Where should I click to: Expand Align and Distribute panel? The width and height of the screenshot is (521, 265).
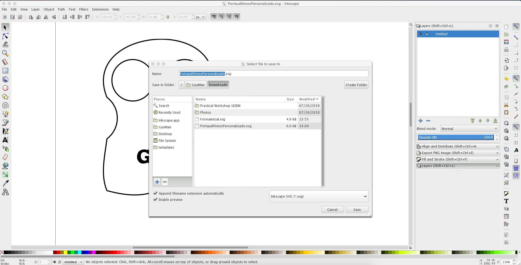click(458, 146)
